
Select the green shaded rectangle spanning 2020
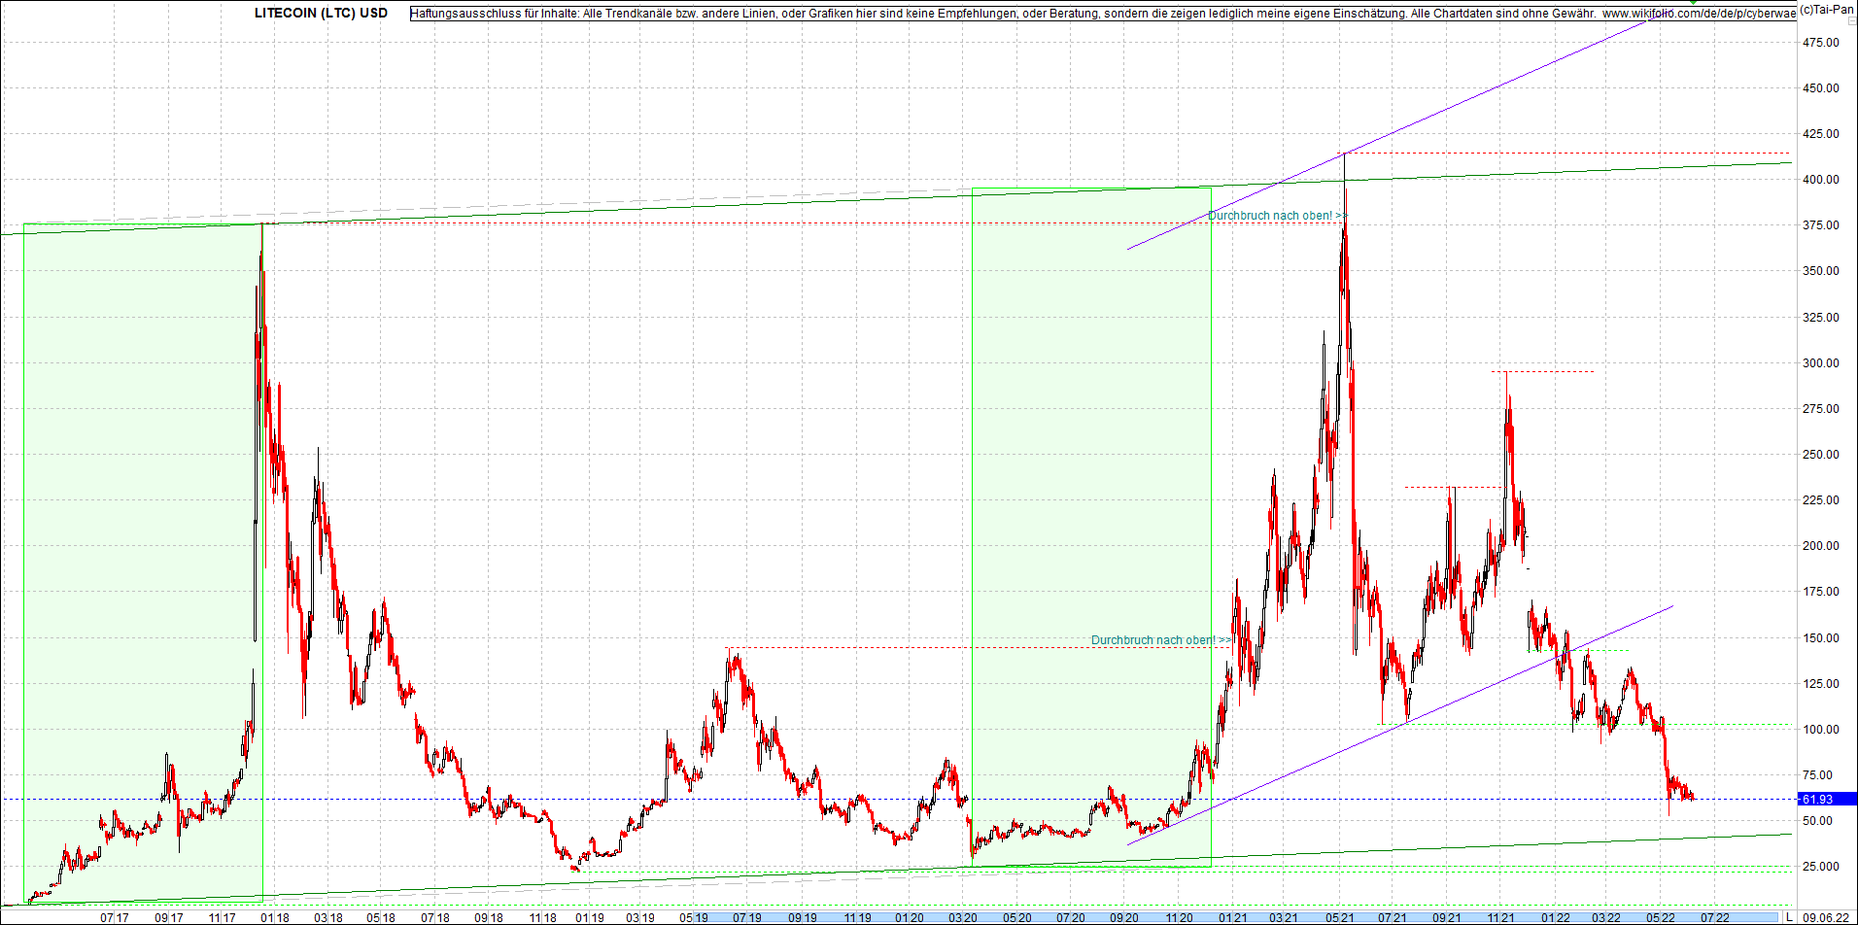(1091, 528)
